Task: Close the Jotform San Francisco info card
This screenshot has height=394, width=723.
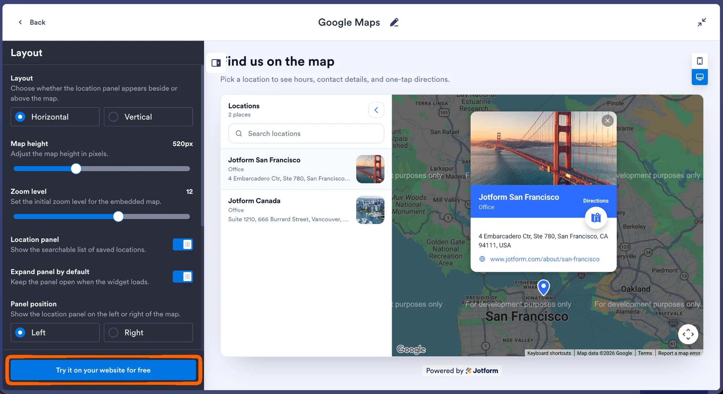Action: 608,121
